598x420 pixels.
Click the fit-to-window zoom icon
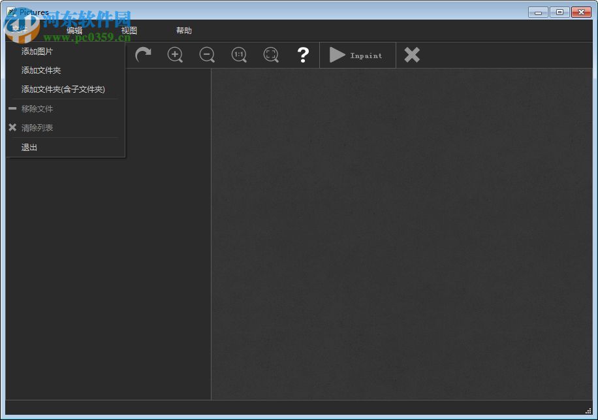coord(271,55)
